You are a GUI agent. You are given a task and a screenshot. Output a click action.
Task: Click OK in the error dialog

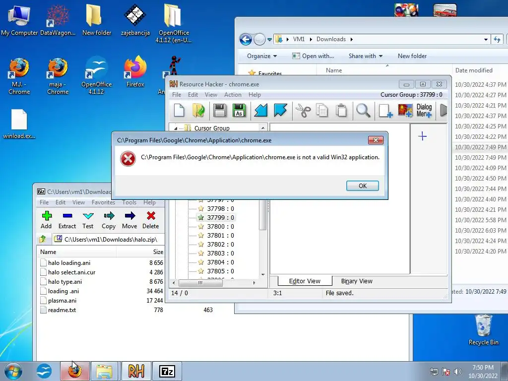point(362,186)
